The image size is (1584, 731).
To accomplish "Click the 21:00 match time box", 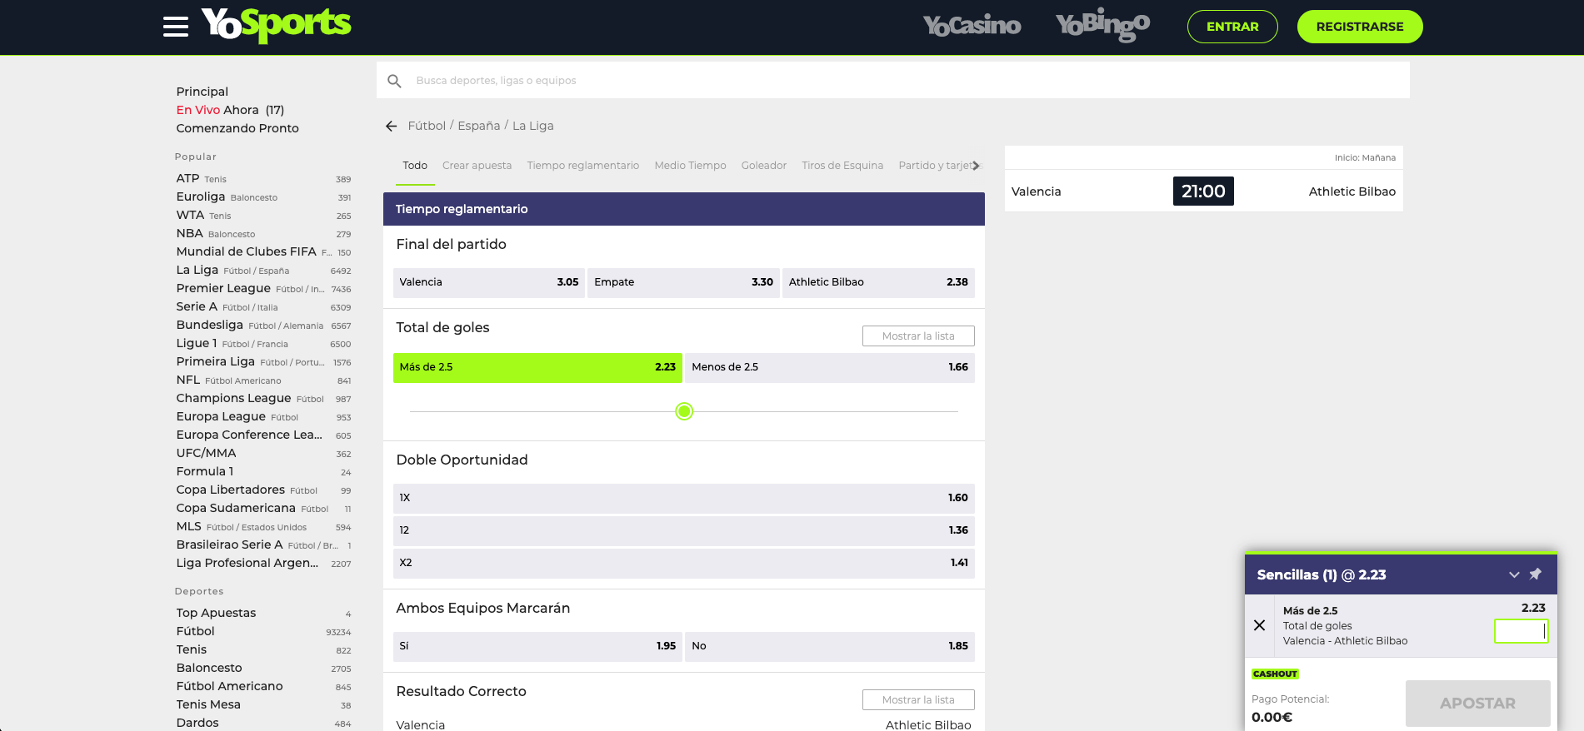I will (1203, 191).
